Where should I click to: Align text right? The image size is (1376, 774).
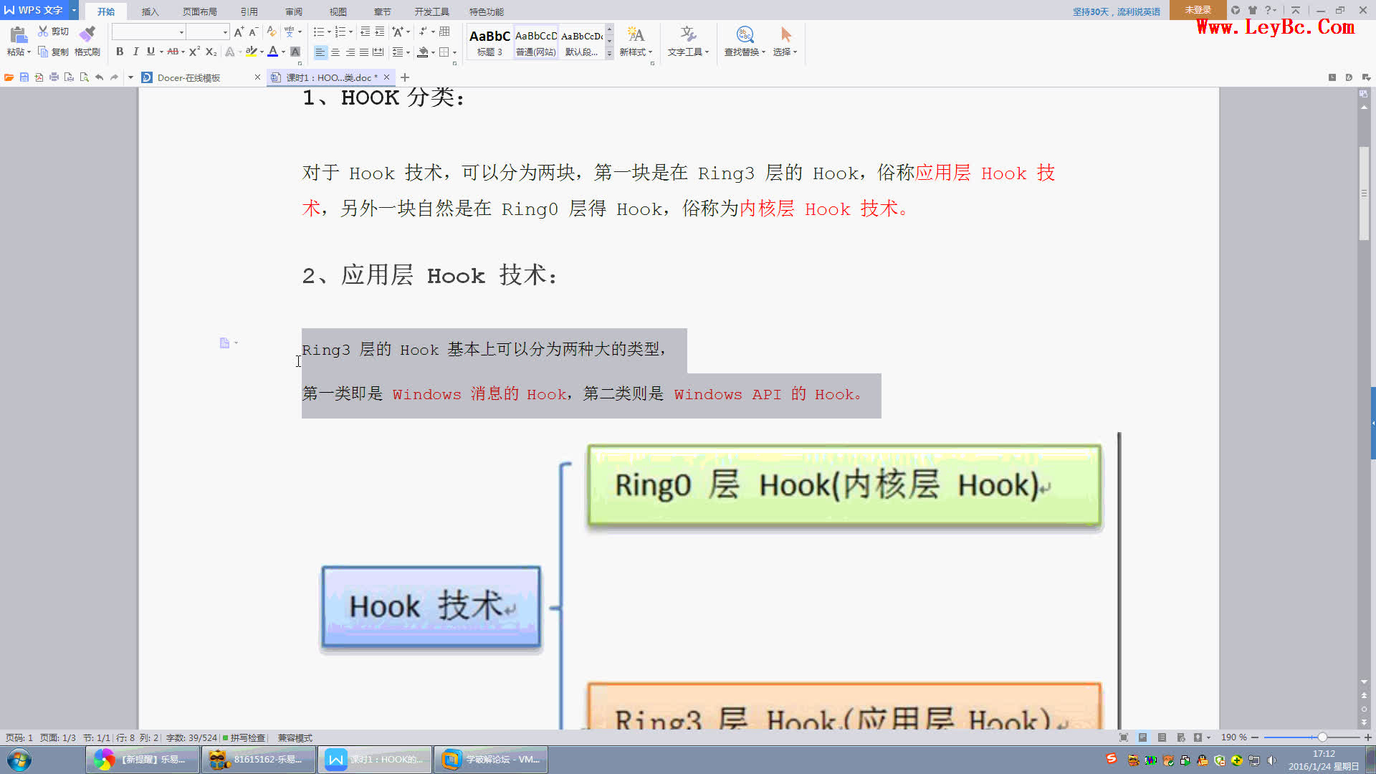350,52
